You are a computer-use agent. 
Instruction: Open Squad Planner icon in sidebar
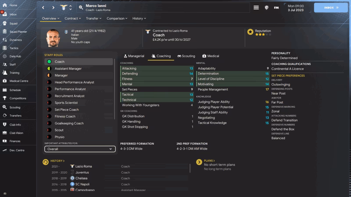coord(5,32)
